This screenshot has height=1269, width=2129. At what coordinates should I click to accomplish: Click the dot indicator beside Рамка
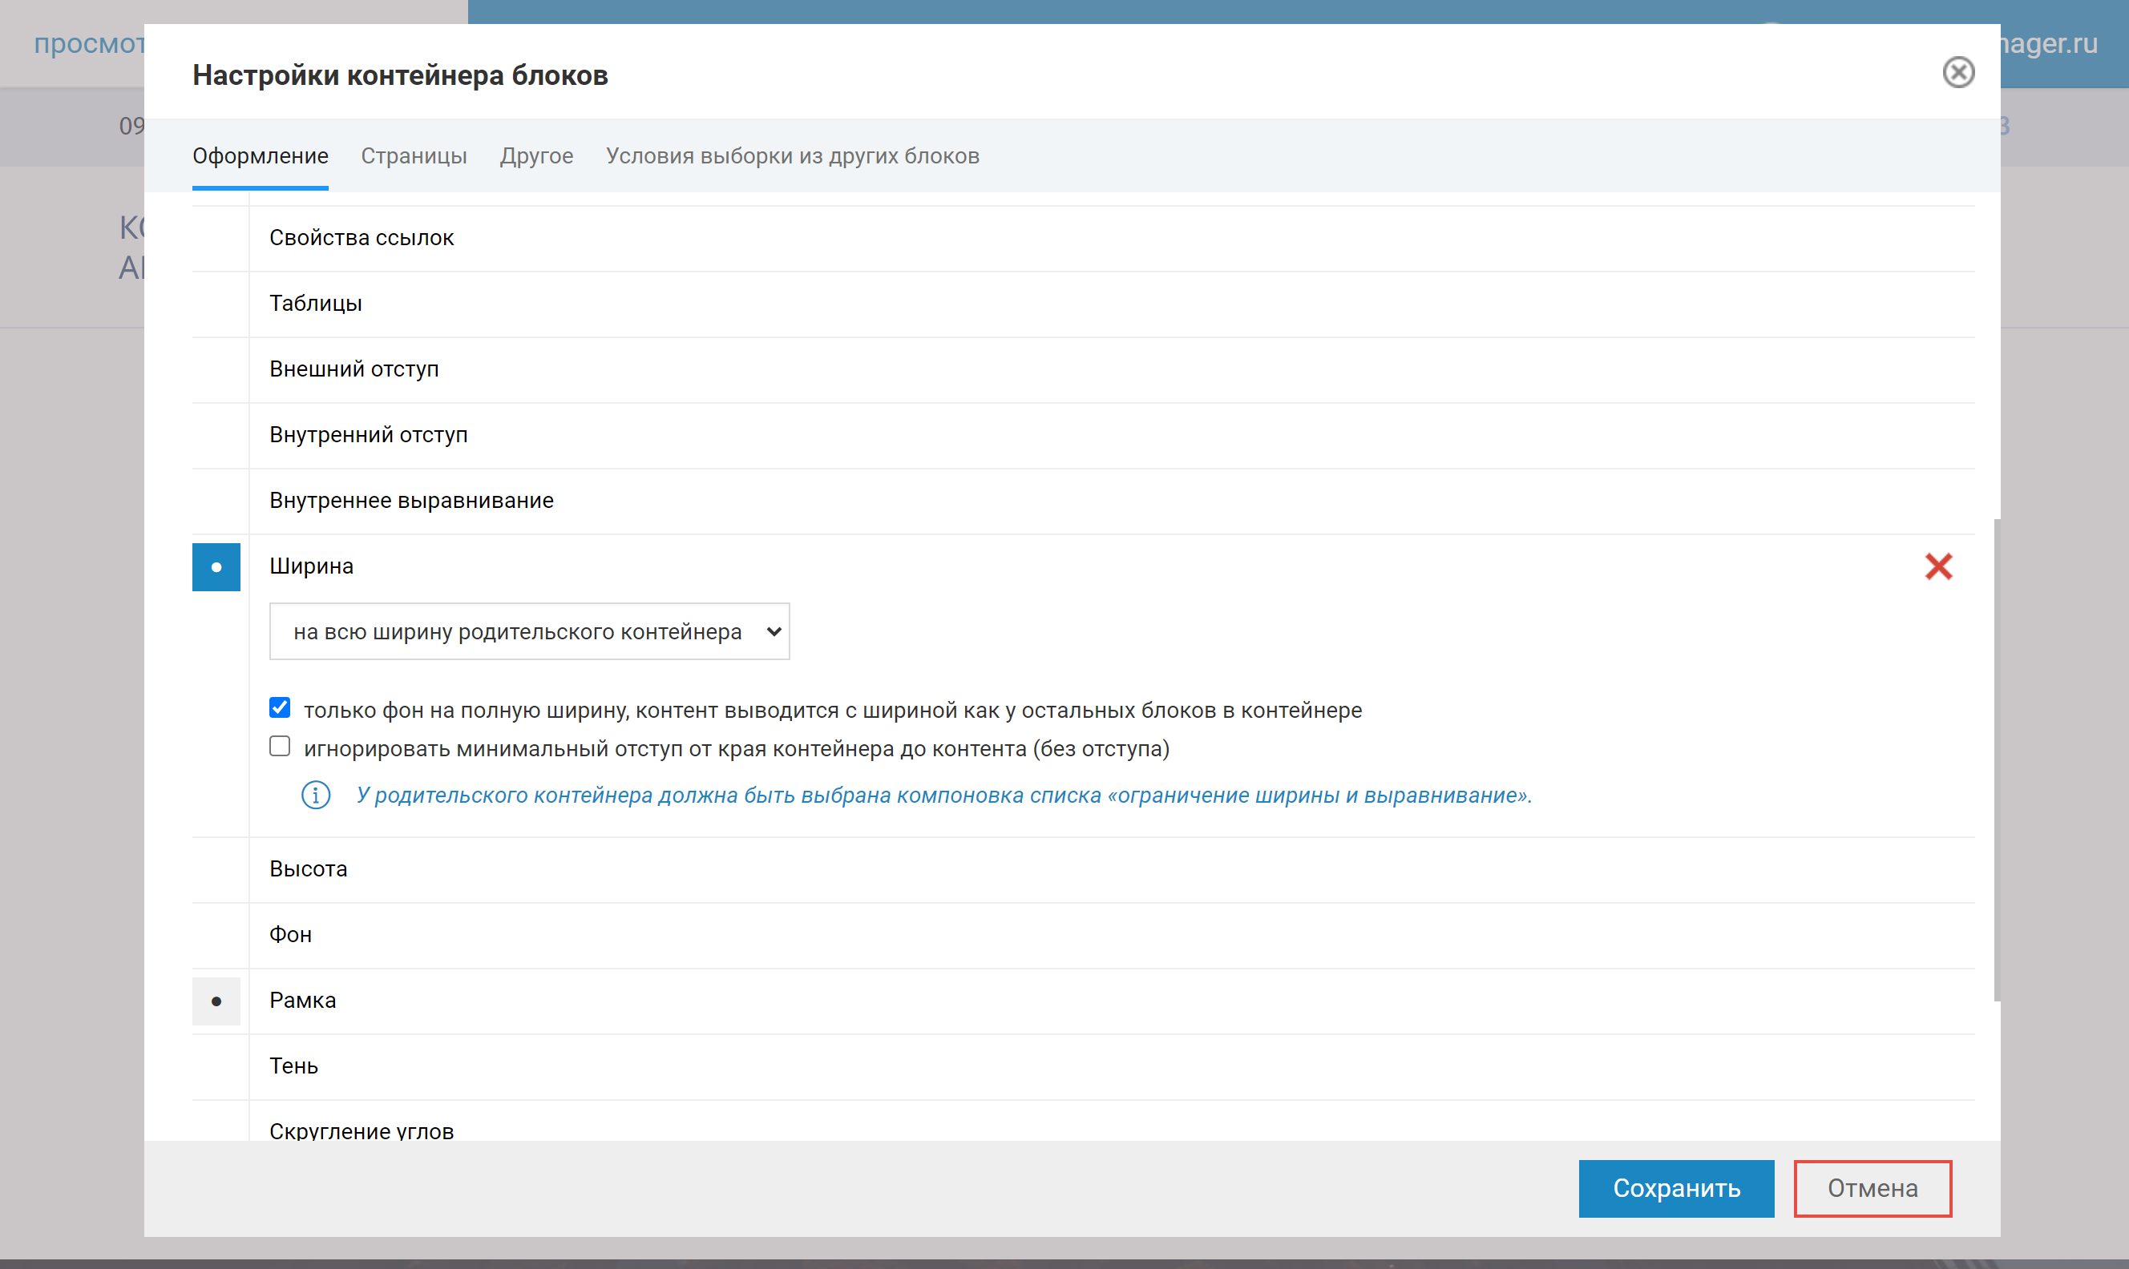(x=216, y=1001)
